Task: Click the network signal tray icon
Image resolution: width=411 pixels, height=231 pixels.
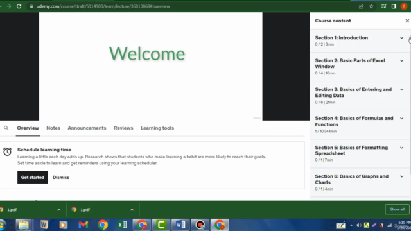Action: point(390,225)
